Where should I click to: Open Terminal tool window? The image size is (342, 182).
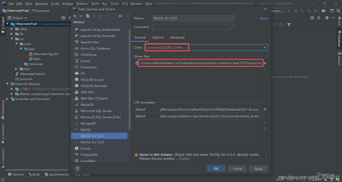(16, 174)
